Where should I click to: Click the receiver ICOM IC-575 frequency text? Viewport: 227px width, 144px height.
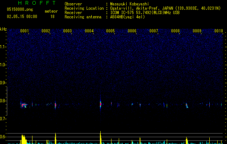tap(145, 13)
